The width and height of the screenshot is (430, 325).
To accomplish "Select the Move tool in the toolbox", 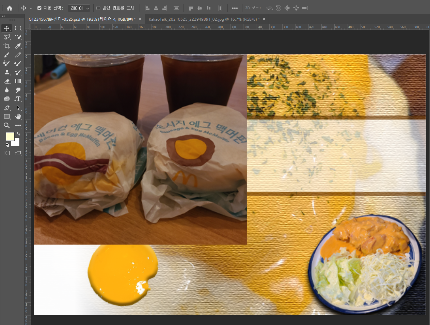I will (x=6, y=28).
